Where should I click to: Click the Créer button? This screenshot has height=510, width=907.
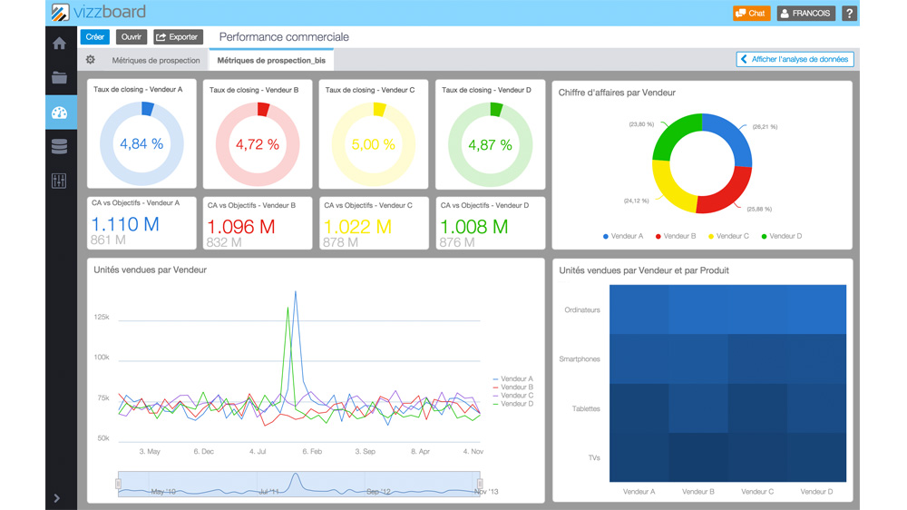tap(95, 37)
